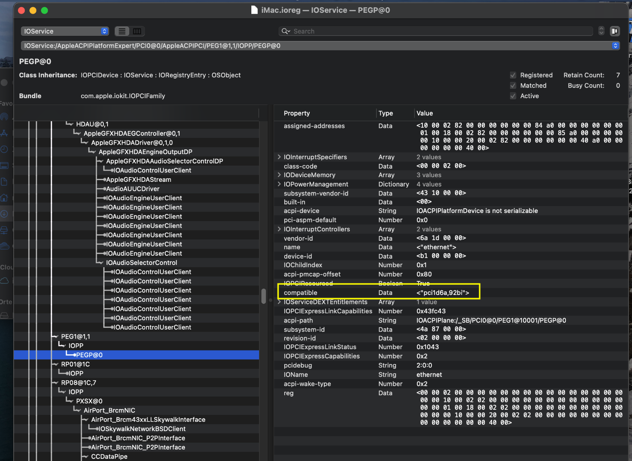Open the IOService path dropdown
The image size is (632, 461).
615,46
